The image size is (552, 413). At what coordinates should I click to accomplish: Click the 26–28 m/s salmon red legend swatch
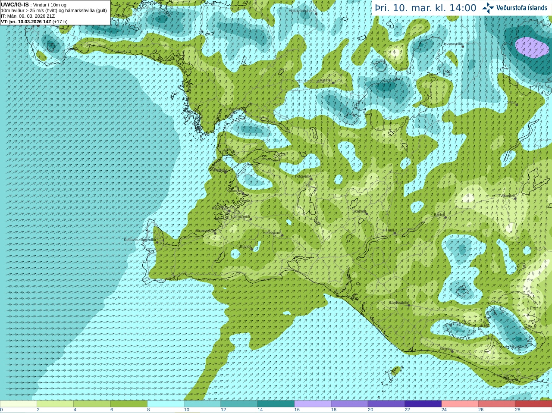click(x=497, y=404)
